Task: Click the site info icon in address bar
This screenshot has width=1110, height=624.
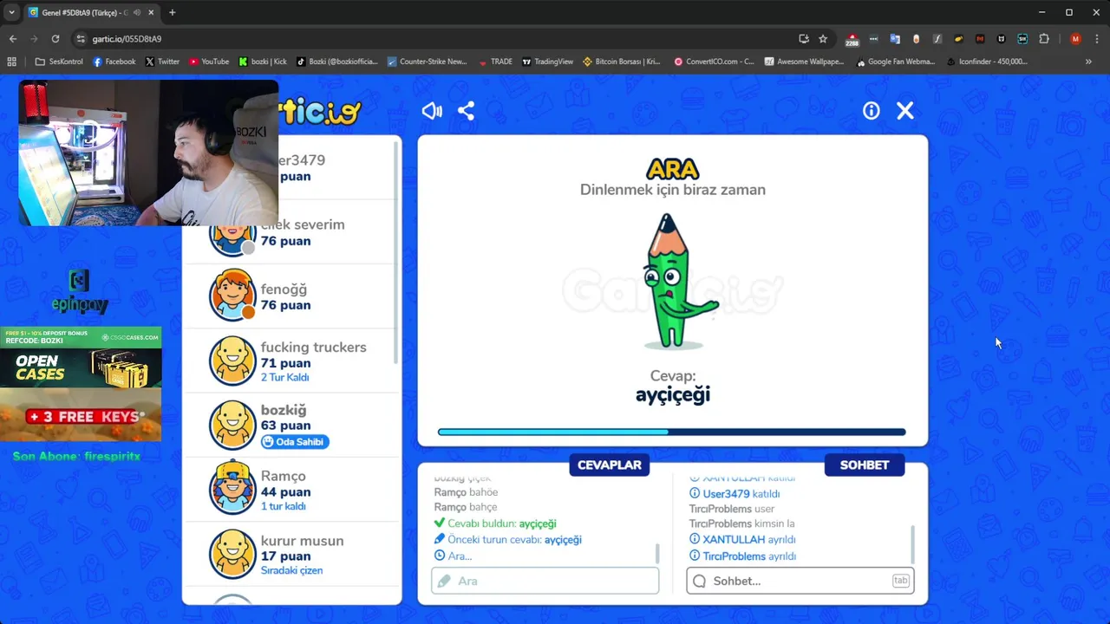Action: [x=81, y=39]
